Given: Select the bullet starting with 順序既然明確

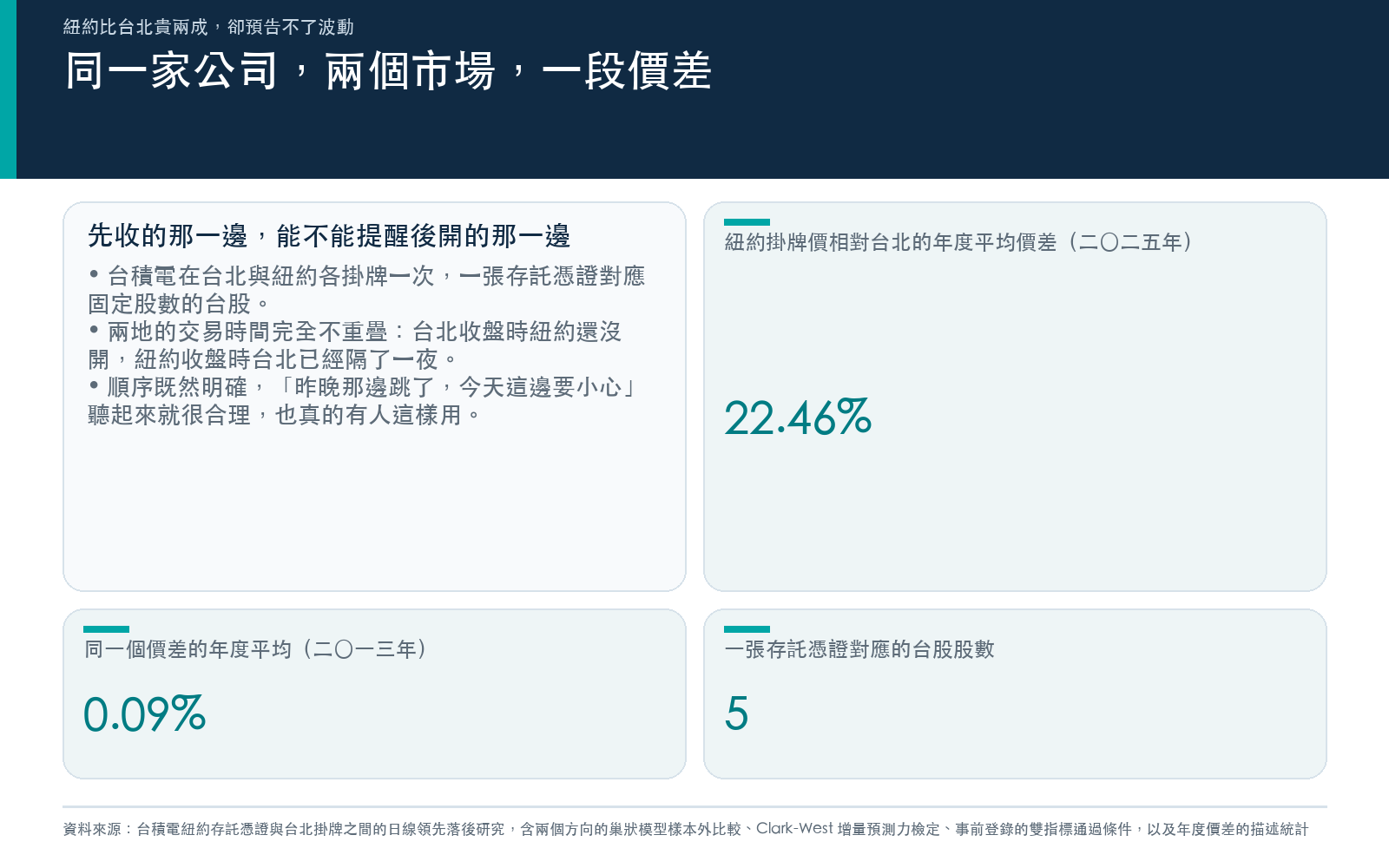Looking at the screenshot, I should [x=364, y=401].
